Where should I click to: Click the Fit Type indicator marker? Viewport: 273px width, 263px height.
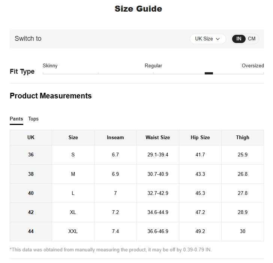(x=209, y=73)
